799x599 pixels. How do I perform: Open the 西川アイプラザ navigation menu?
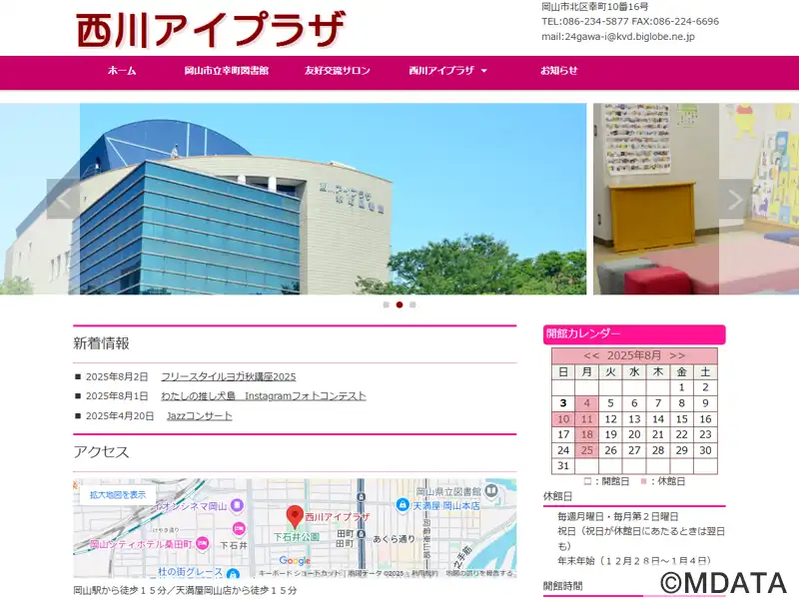point(441,71)
